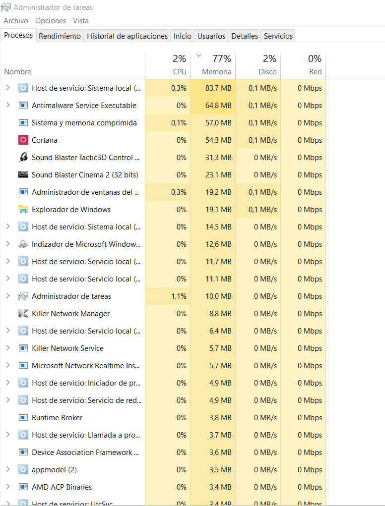The height and width of the screenshot is (506, 385).
Task: Expand Host Sistema local row using 83,7 MB
Action: coord(8,87)
